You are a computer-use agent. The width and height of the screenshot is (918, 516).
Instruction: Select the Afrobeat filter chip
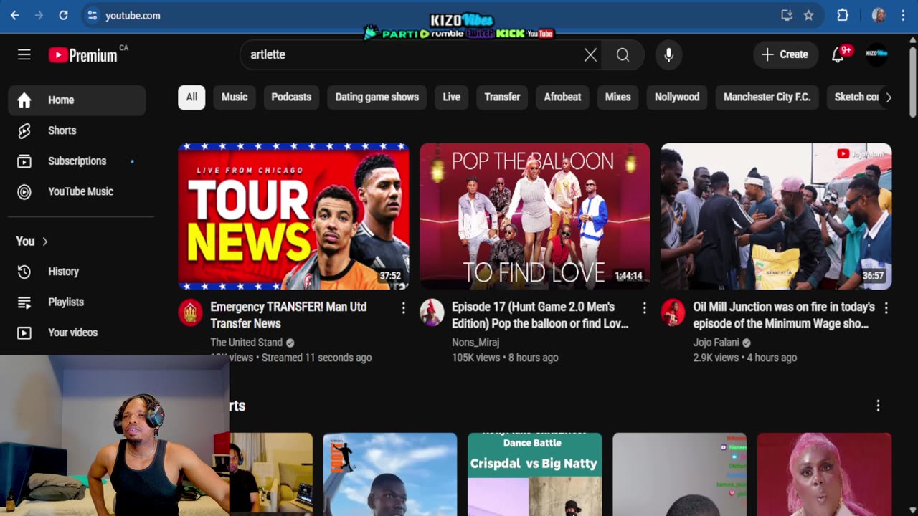562,97
